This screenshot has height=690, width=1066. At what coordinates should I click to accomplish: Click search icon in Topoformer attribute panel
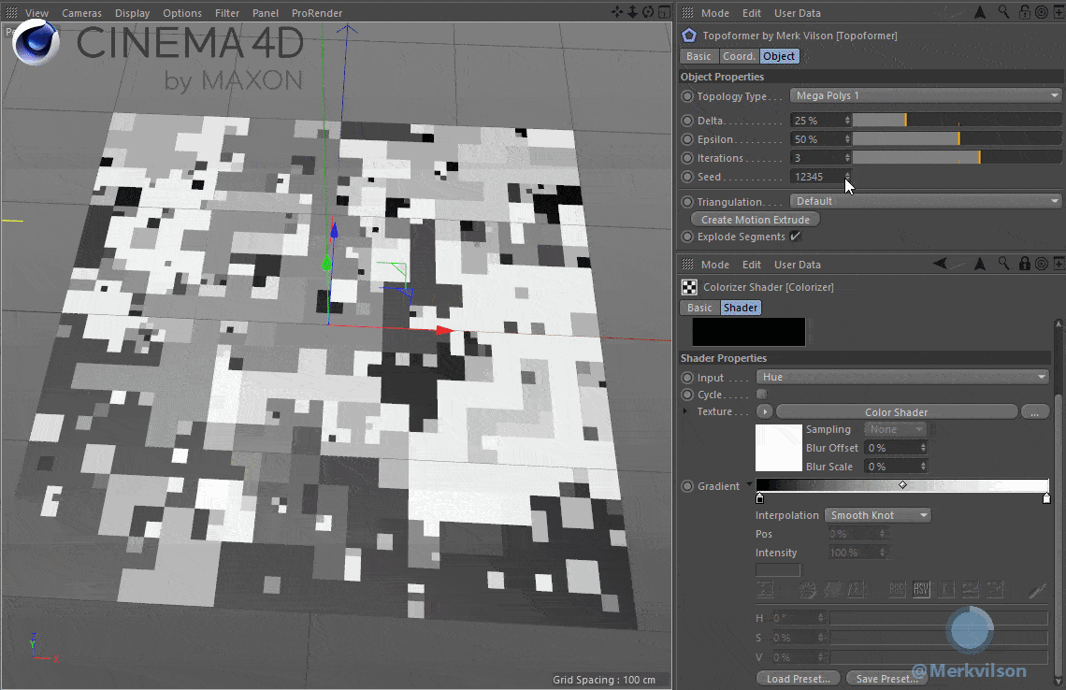click(1003, 13)
